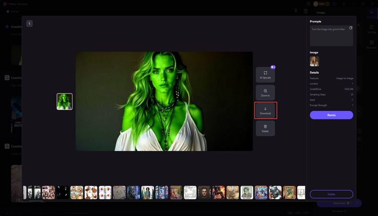Add credits with the plus coin icon
This screenshot has width=378, height=216.
coord(327,4)
